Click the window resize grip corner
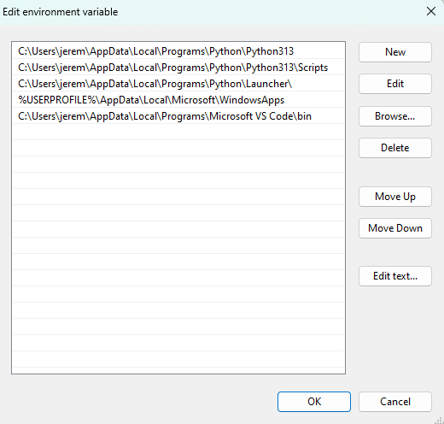This screenshot has height=424, width=444. pos(440,420)
